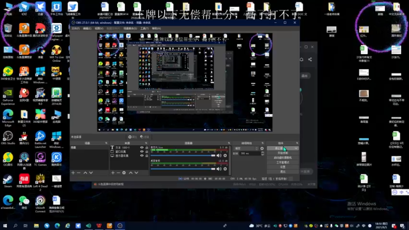Screen dimensions: 409x230
Task: Open Mic/Aux audio settings gear
Action: pyautogui.click(x=225, y=155)
